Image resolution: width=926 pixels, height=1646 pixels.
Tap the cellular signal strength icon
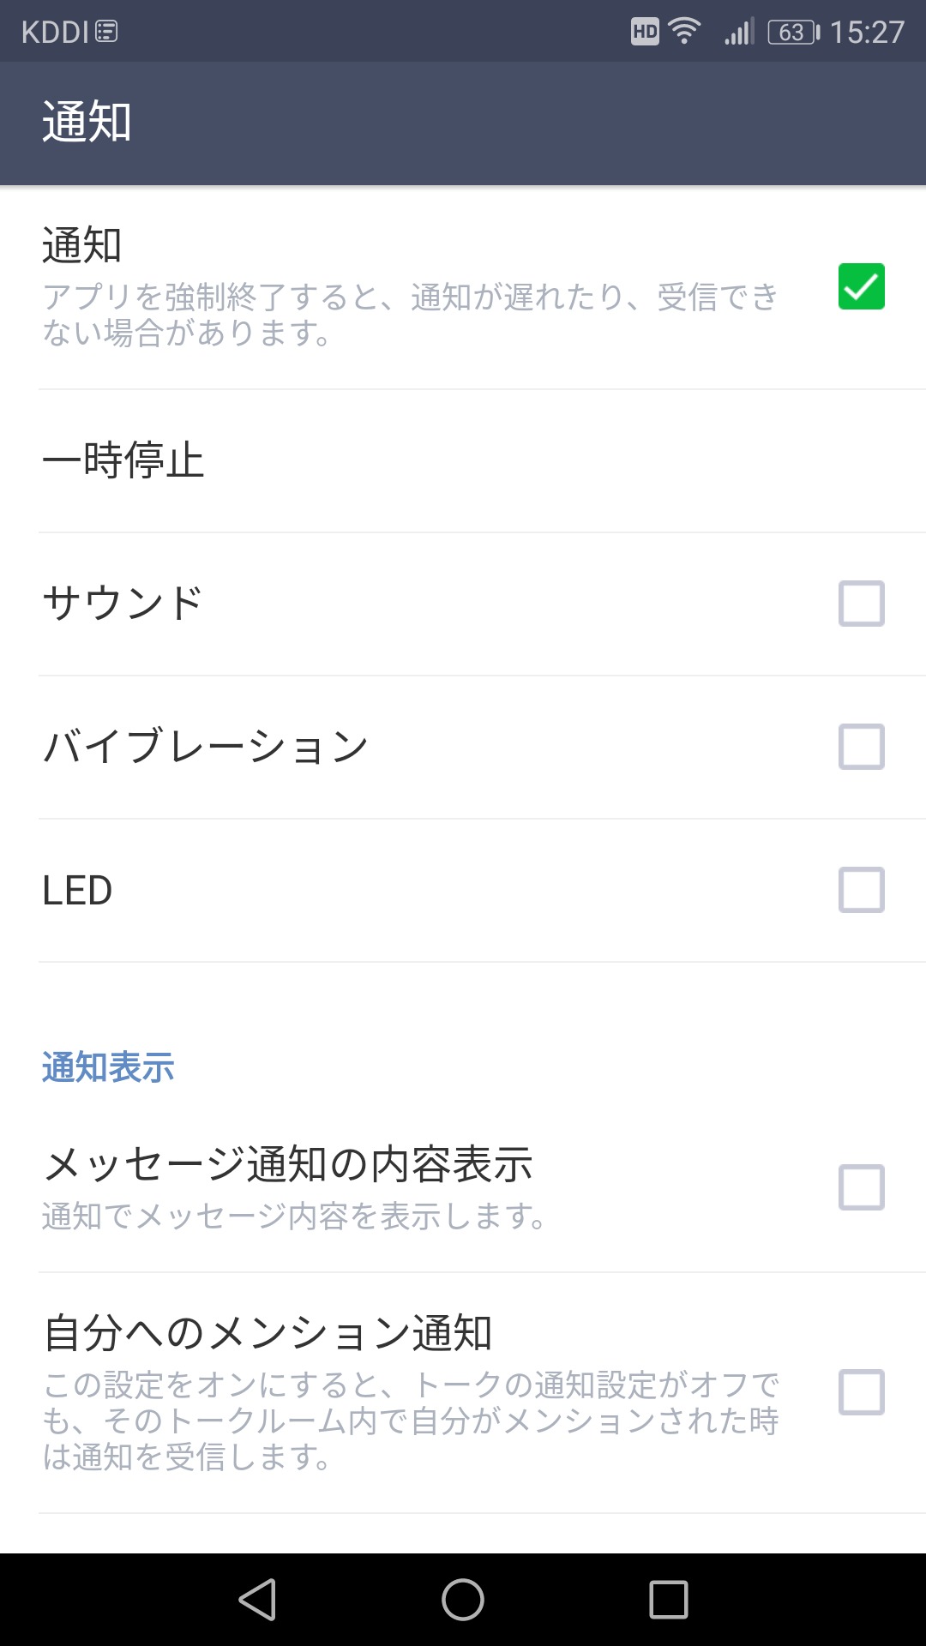point(738,33)
